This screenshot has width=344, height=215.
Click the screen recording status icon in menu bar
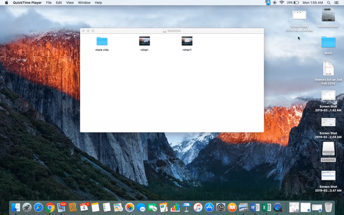pos(275,3)
